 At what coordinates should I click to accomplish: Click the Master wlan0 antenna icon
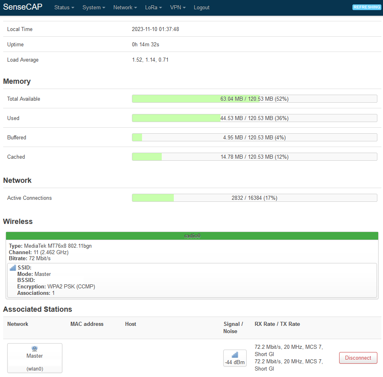pyautogui.click(x=35, y=349)
